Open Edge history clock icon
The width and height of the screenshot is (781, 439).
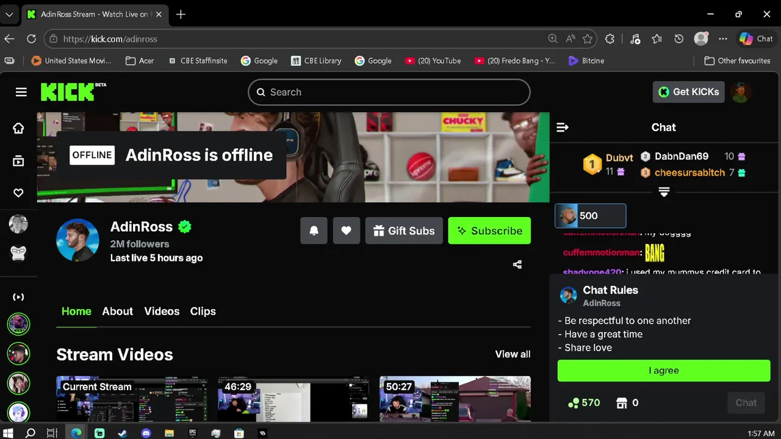[678, 38]
